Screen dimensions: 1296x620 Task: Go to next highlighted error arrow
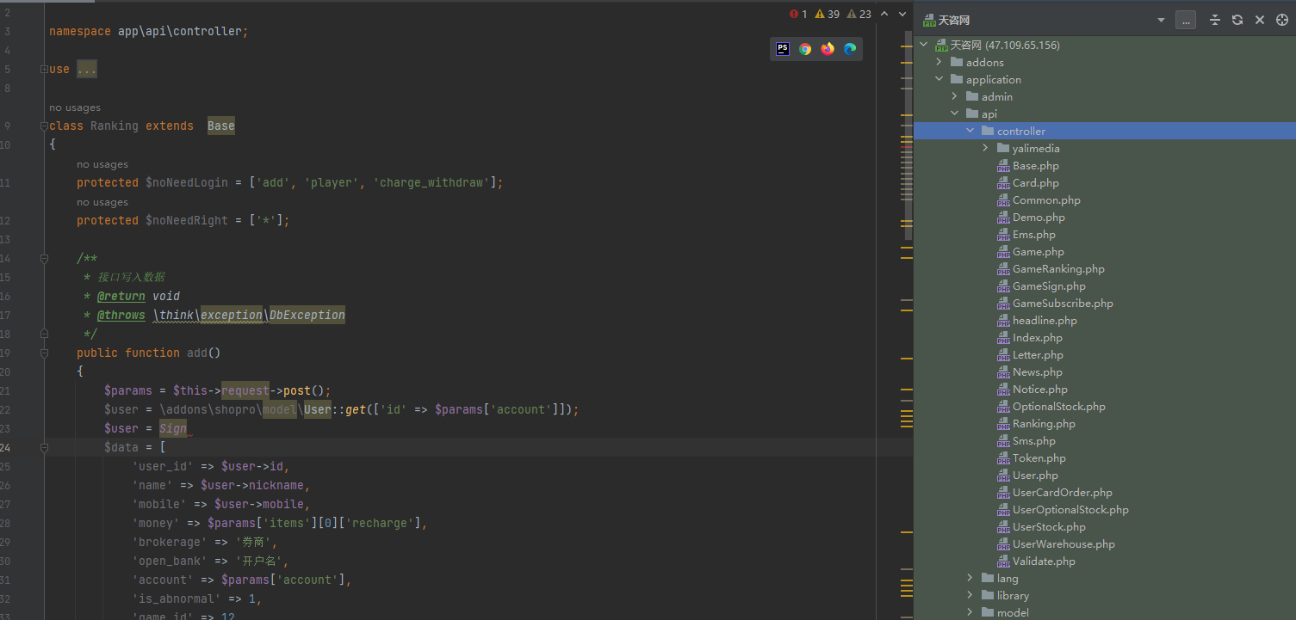click(902, 14)
